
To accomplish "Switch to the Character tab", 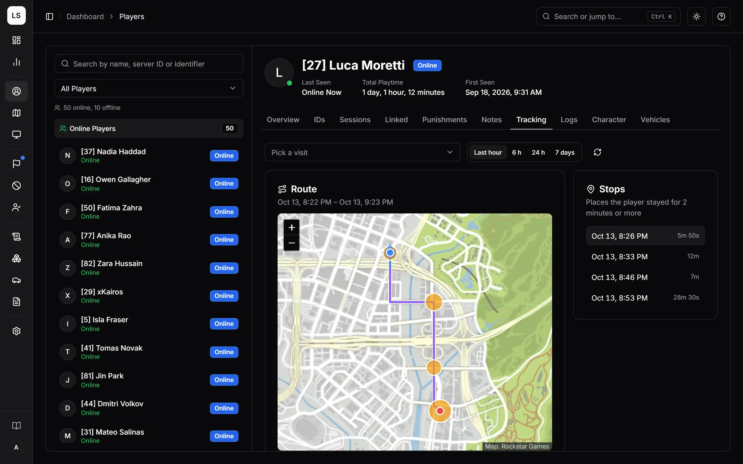I will pyautogui.click(x=609, y=120).
